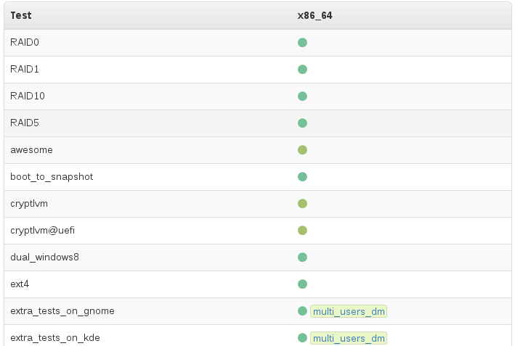The width and height of the screenshot is (515, 346).
Task: Select the RAID1 test name
Action: click(x=25, y=69)
